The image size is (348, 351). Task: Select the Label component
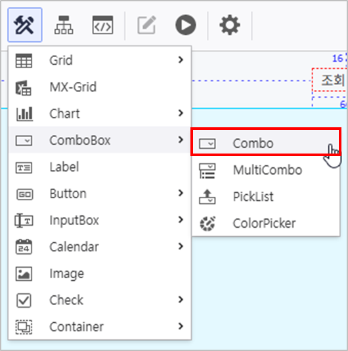(100, 167)
